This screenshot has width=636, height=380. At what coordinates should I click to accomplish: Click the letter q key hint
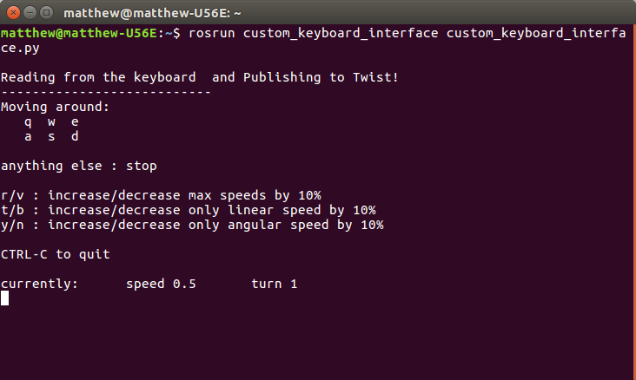pos(28,122)
